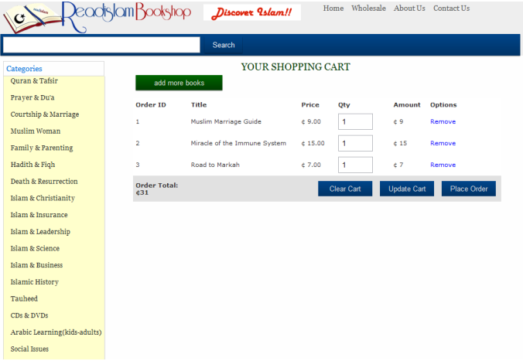Click the ¢ 9.00 price cell

click(311, 121)
